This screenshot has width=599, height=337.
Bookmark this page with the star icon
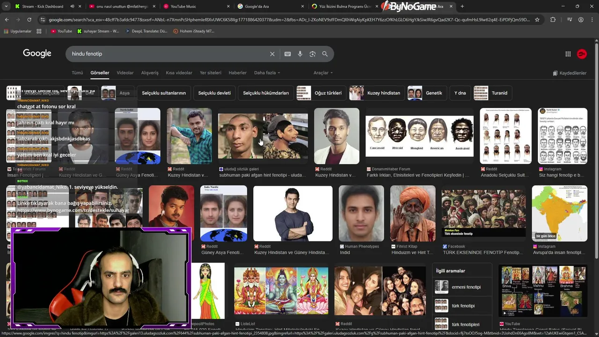pos(537,20)
